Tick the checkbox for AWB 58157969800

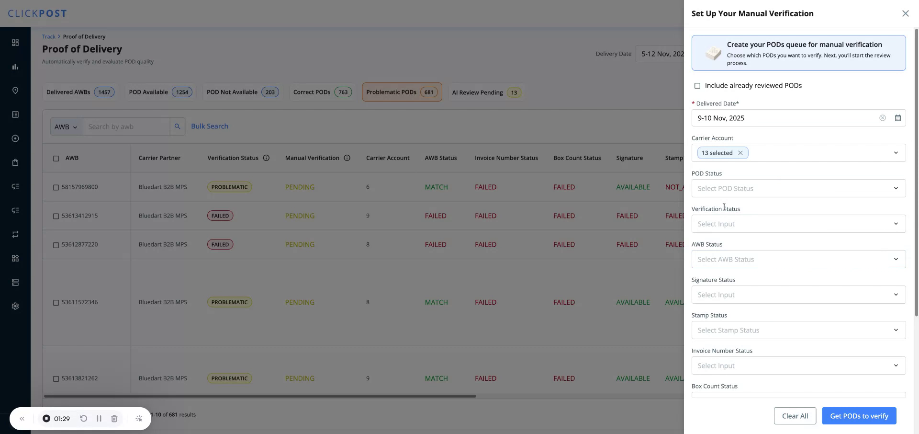[x=56, y=187]
